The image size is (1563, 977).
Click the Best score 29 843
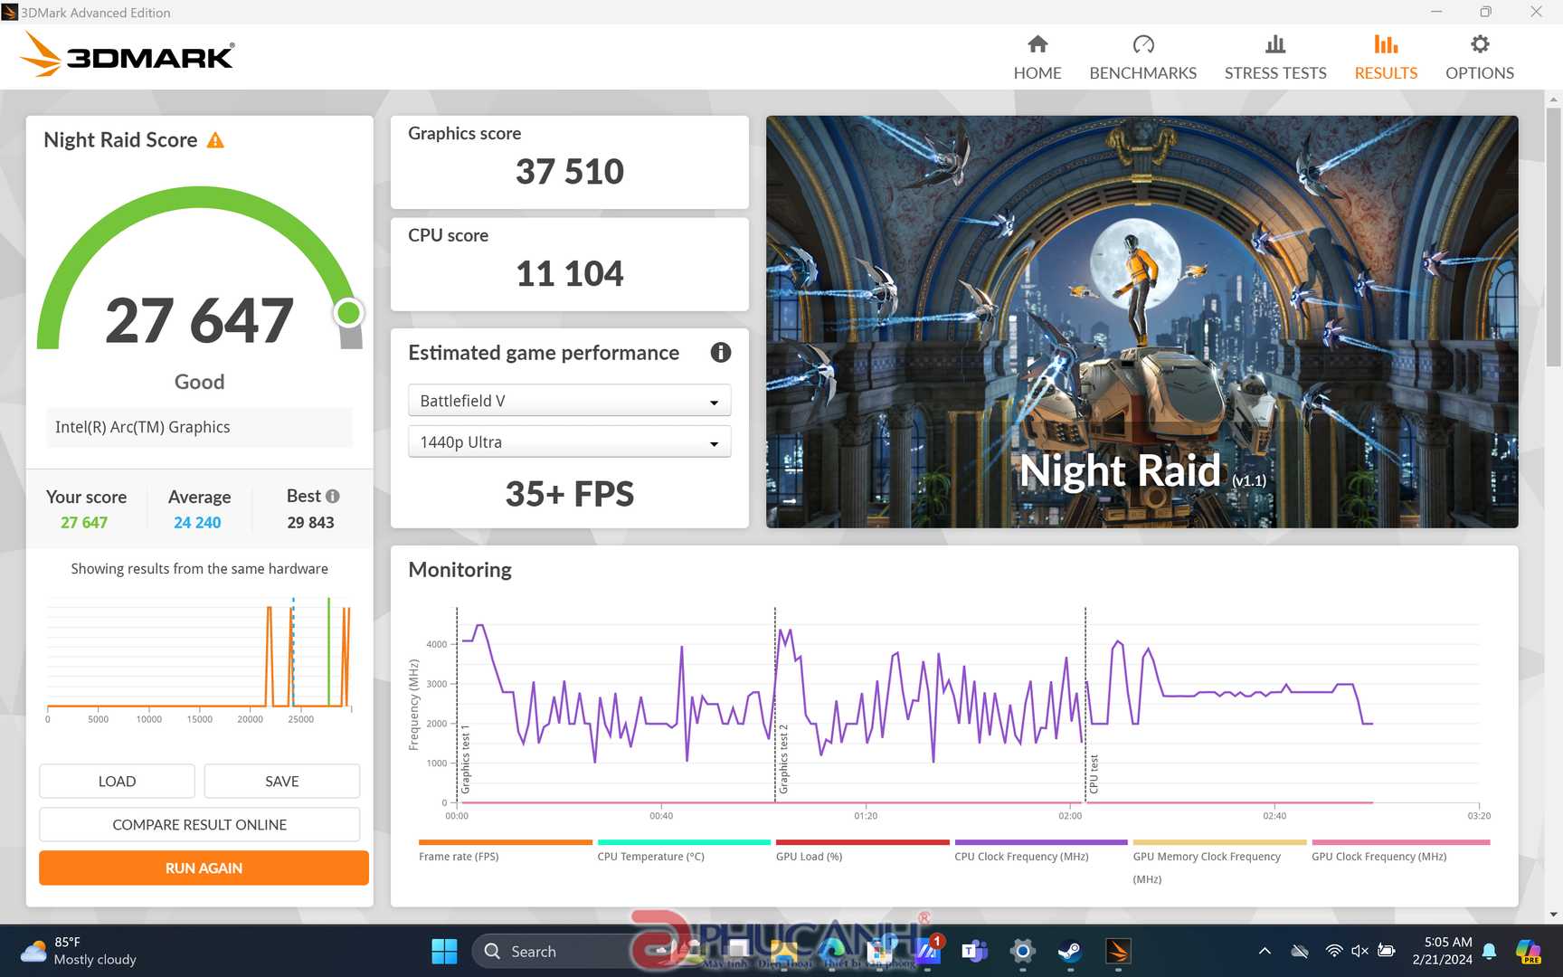coord(310,522)
